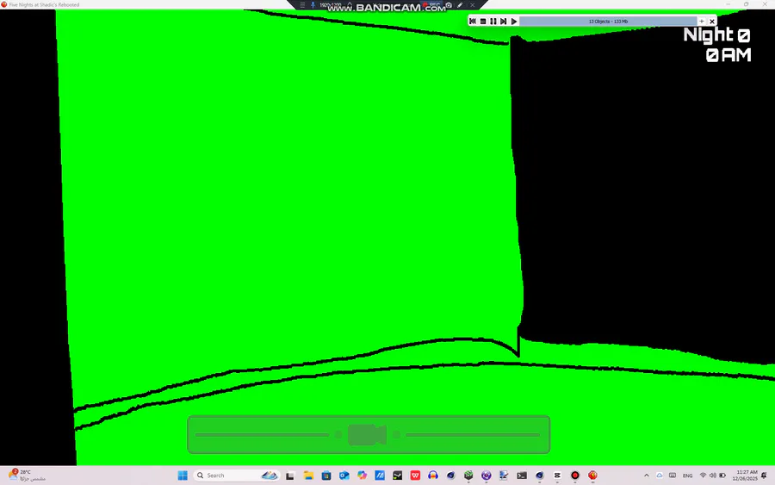
Task: Click the touch keyboard tray icon
Action: pos(673,476)
